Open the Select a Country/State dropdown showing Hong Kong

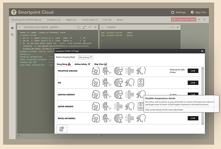[86, 57]
